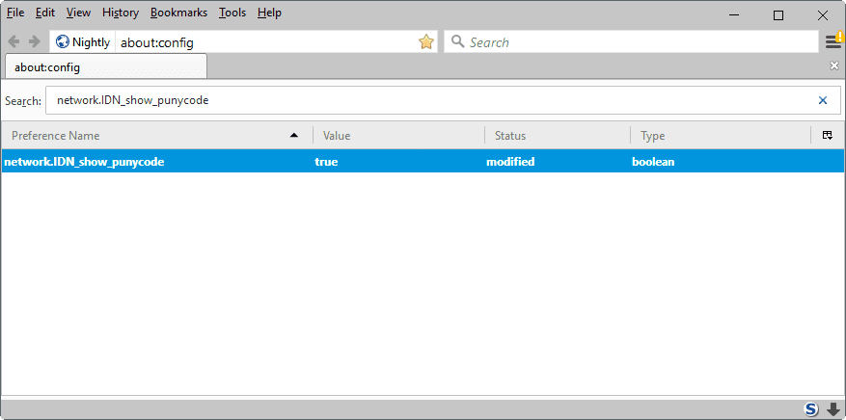Screen dimensions: 846x420
Task: Open the History menu
Action: (x=121, y=13)
